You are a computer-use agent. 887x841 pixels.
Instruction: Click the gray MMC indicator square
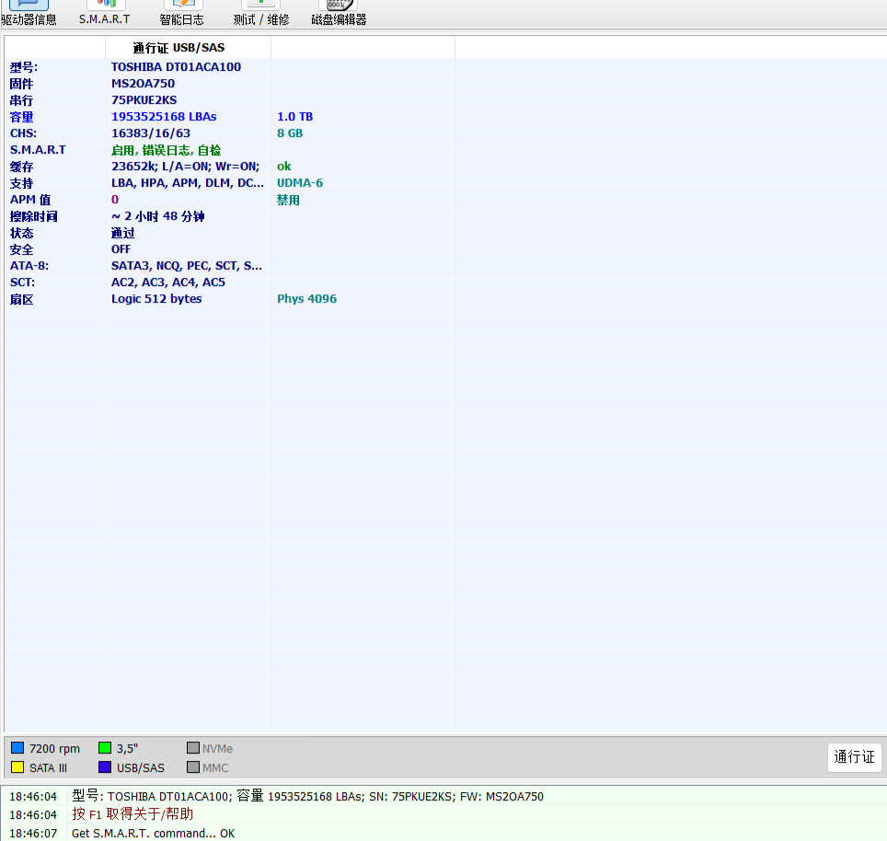(193, 767)
